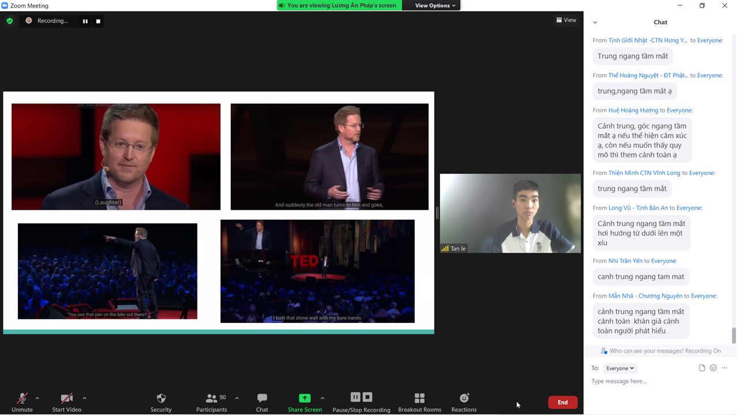Click the signal strength icon beside Tan le
This screenshot has width=737, height=415.
[x=445, y=248]
